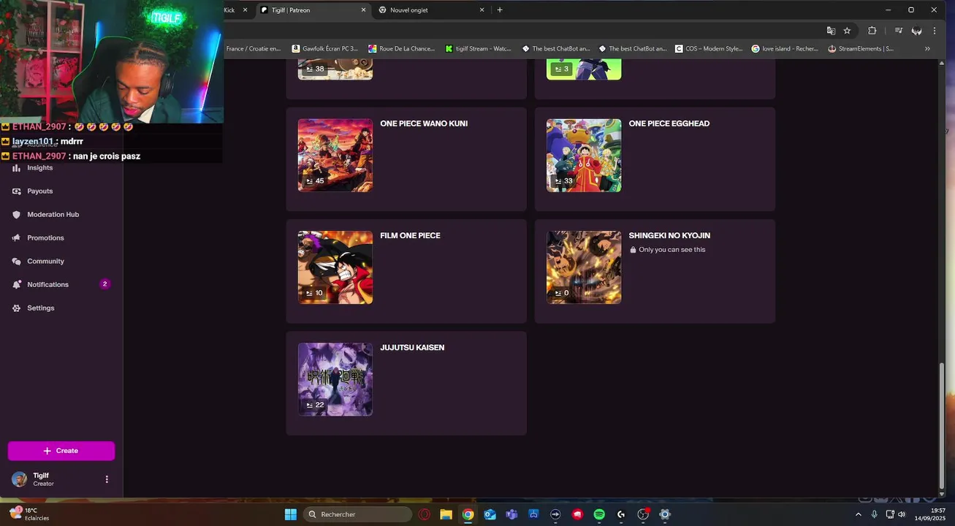Viewport: 955px width, 526px height.
Task: Close the Nouvel onglet tab
Action: tap(482, 10)
